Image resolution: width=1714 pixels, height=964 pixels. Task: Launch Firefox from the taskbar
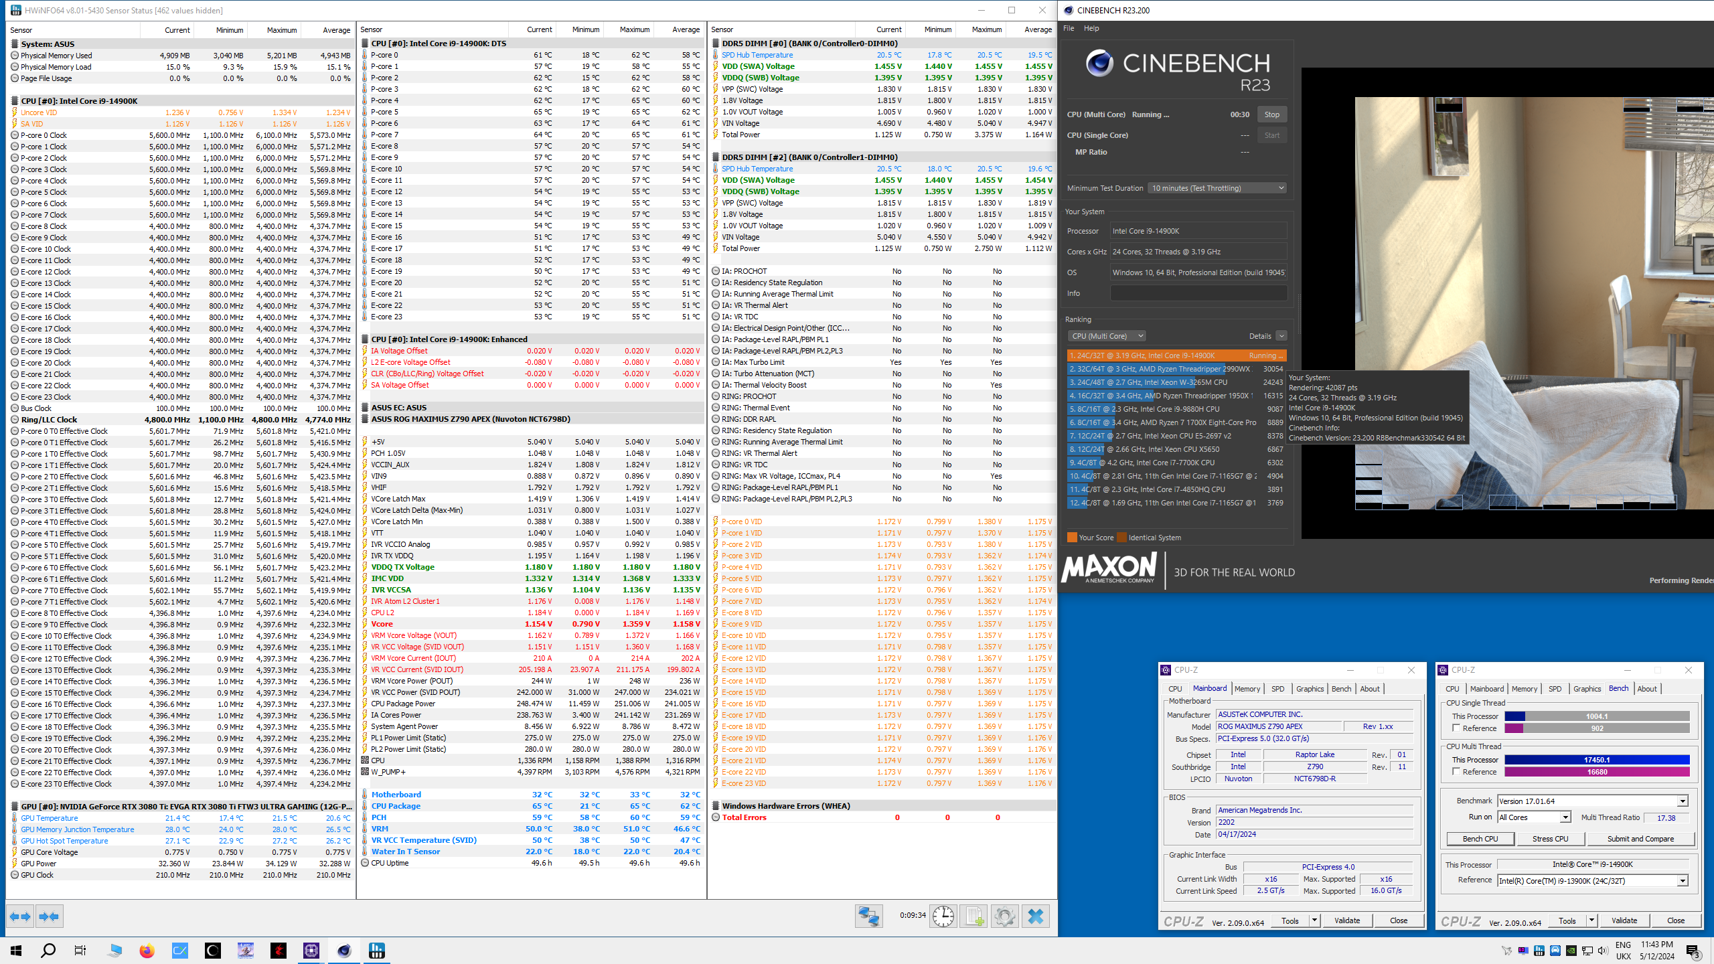point(147,951)
